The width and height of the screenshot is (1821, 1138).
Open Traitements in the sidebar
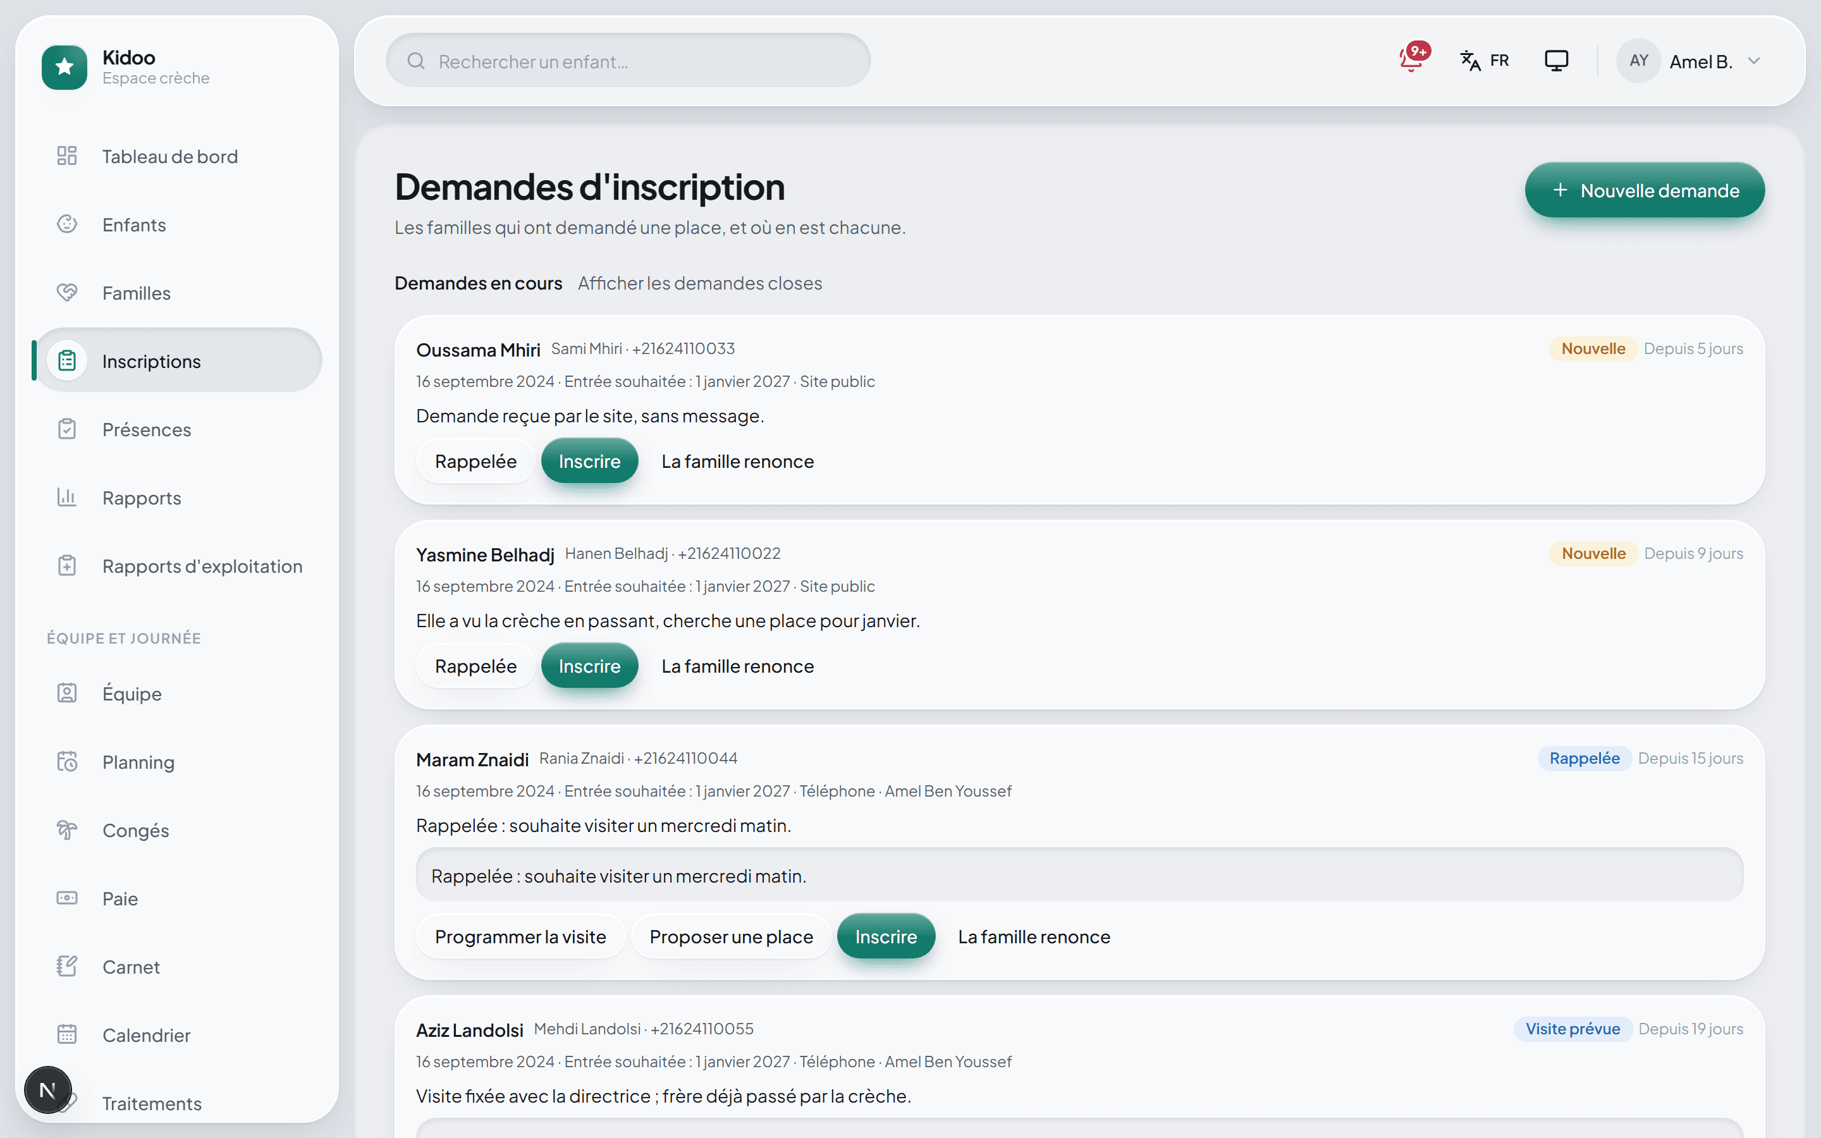coord(178,1103)
